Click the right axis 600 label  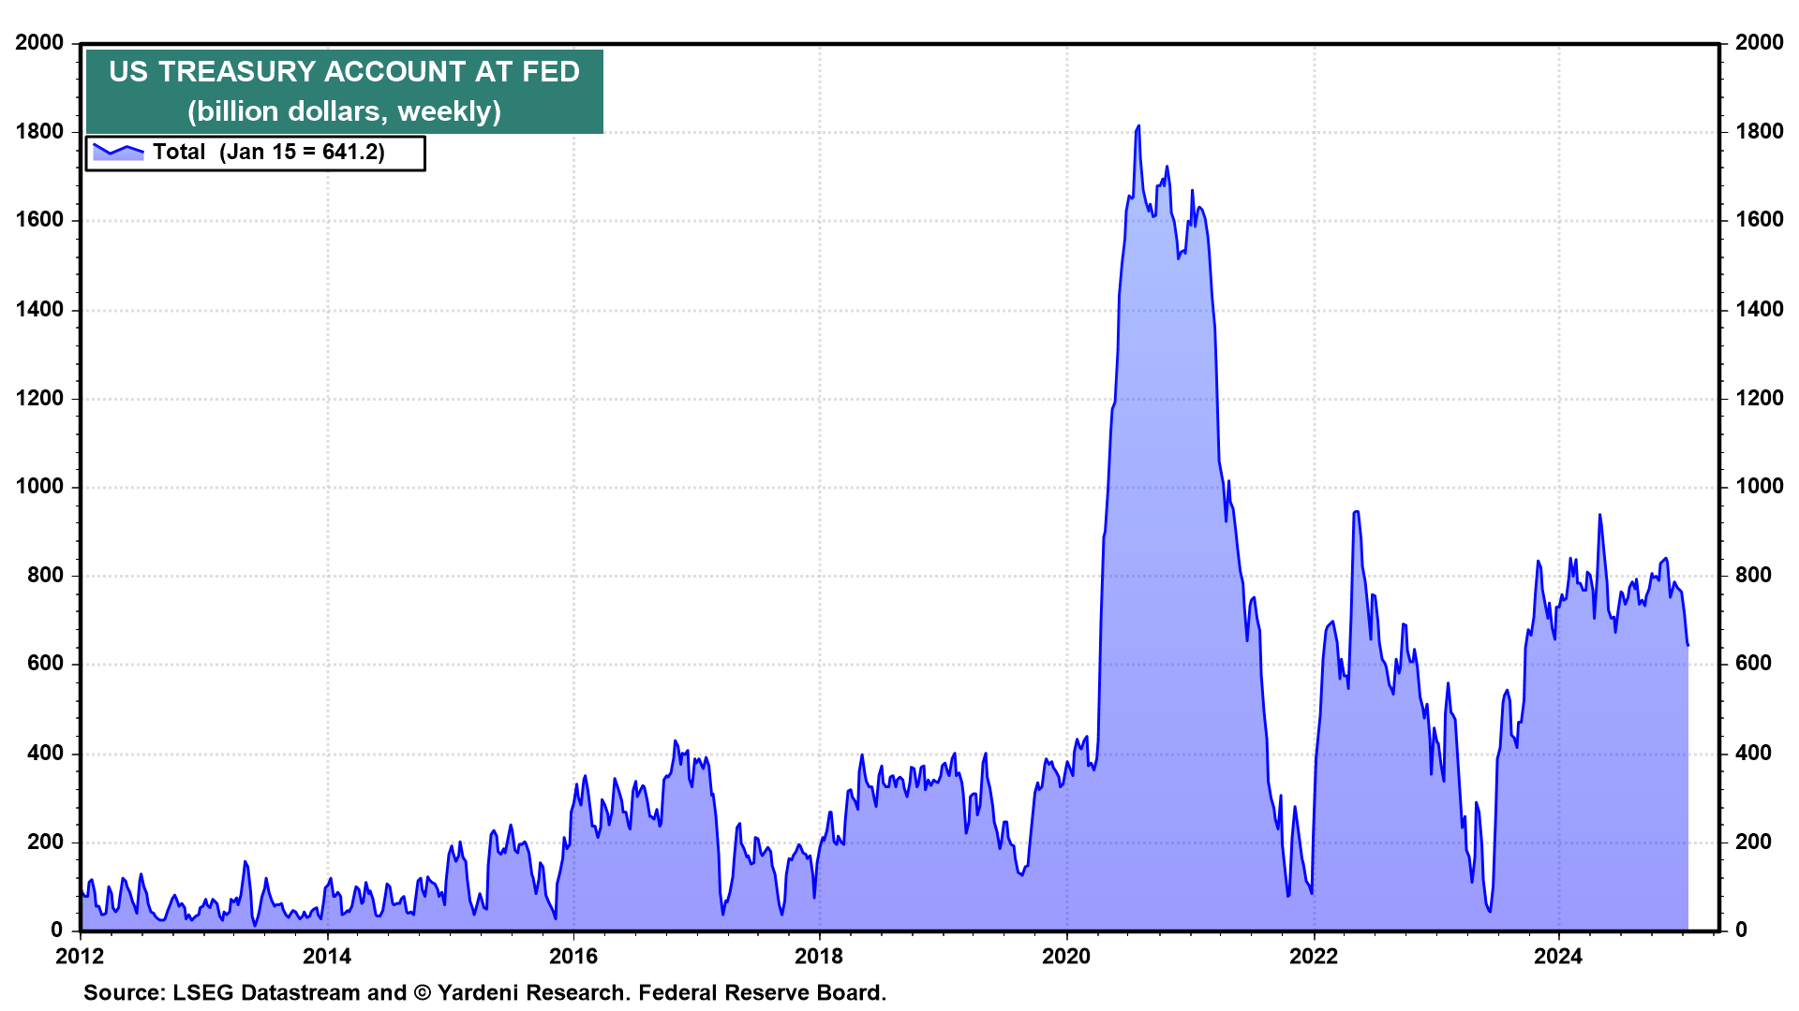(x=1753, y=664)
